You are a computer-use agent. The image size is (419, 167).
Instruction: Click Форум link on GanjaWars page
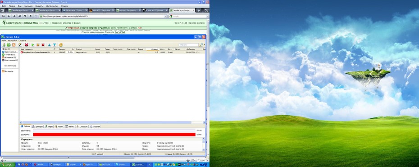[77, 23]
